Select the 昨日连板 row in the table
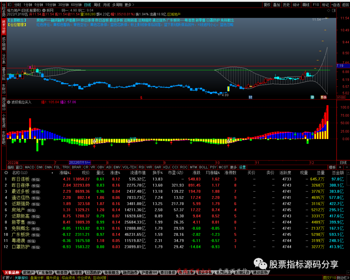 pos(175,179)
